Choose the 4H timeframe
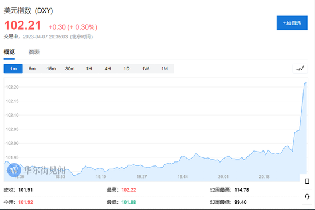Viewport: 315px width, 210px height. (x=108, y=69)
